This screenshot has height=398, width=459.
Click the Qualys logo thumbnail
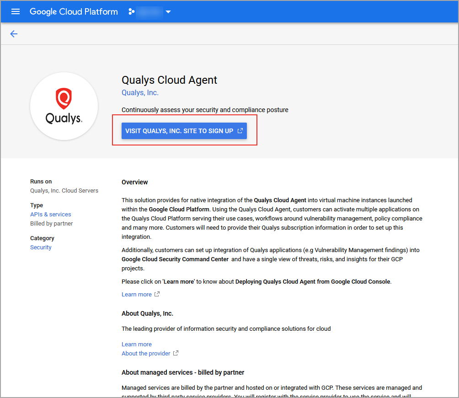pos(64,106)
